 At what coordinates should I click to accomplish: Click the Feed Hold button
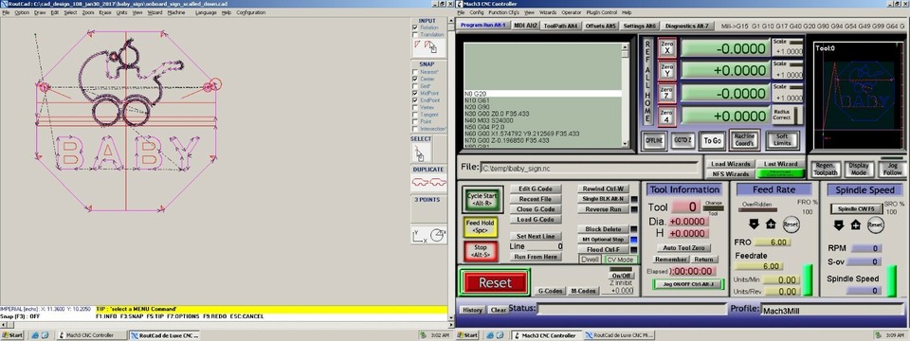(x=481, y=226)
